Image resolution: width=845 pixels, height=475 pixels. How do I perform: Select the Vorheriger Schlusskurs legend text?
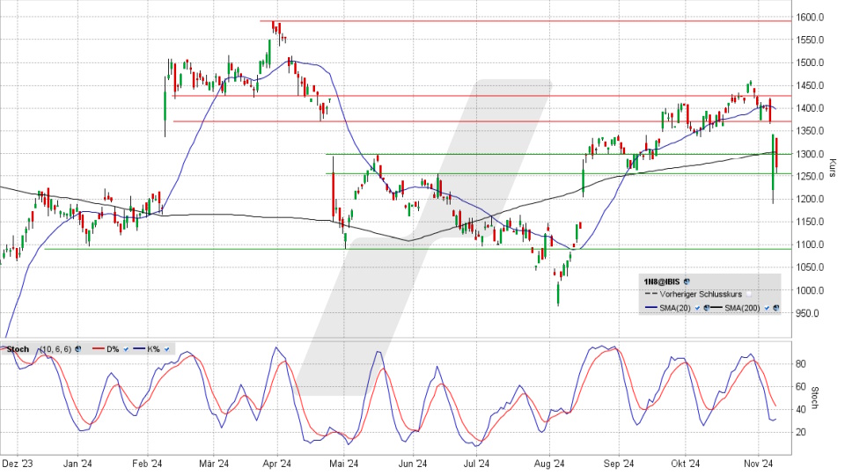tap(701, 294)
